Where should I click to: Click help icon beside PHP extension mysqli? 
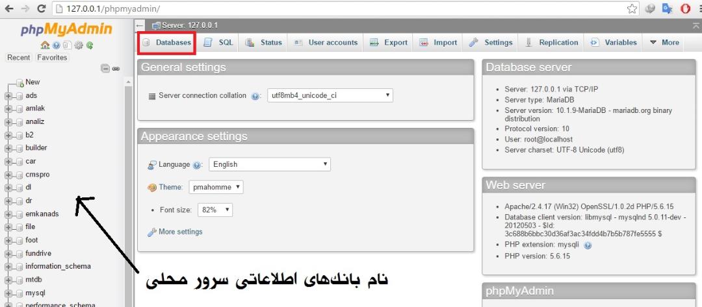tap(588, 245)
